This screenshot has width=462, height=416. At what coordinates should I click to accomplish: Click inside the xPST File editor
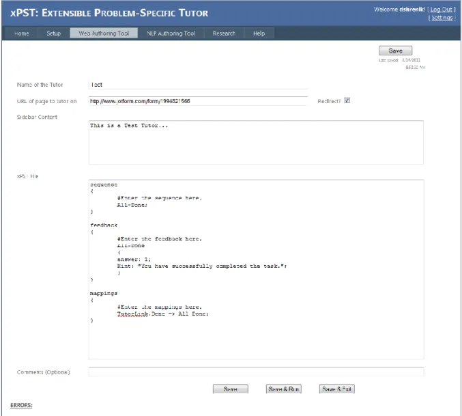tap(256, 269)
